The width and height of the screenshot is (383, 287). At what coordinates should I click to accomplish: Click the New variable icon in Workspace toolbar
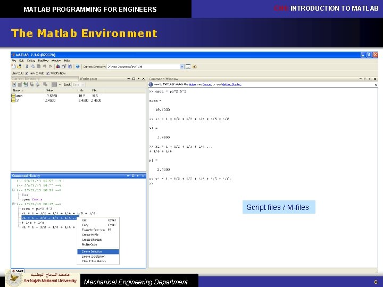pyautogui.click(x=14, y=85)
